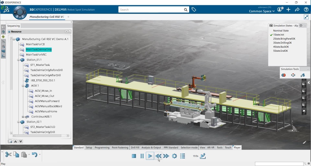Click the first Simulation Tools icon
311x166 pixels.
point(284,75)
